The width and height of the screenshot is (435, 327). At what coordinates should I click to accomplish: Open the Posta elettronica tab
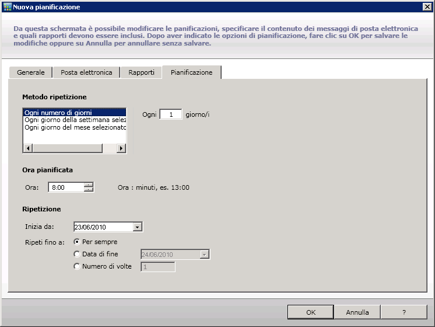click(x=86, y=72)
